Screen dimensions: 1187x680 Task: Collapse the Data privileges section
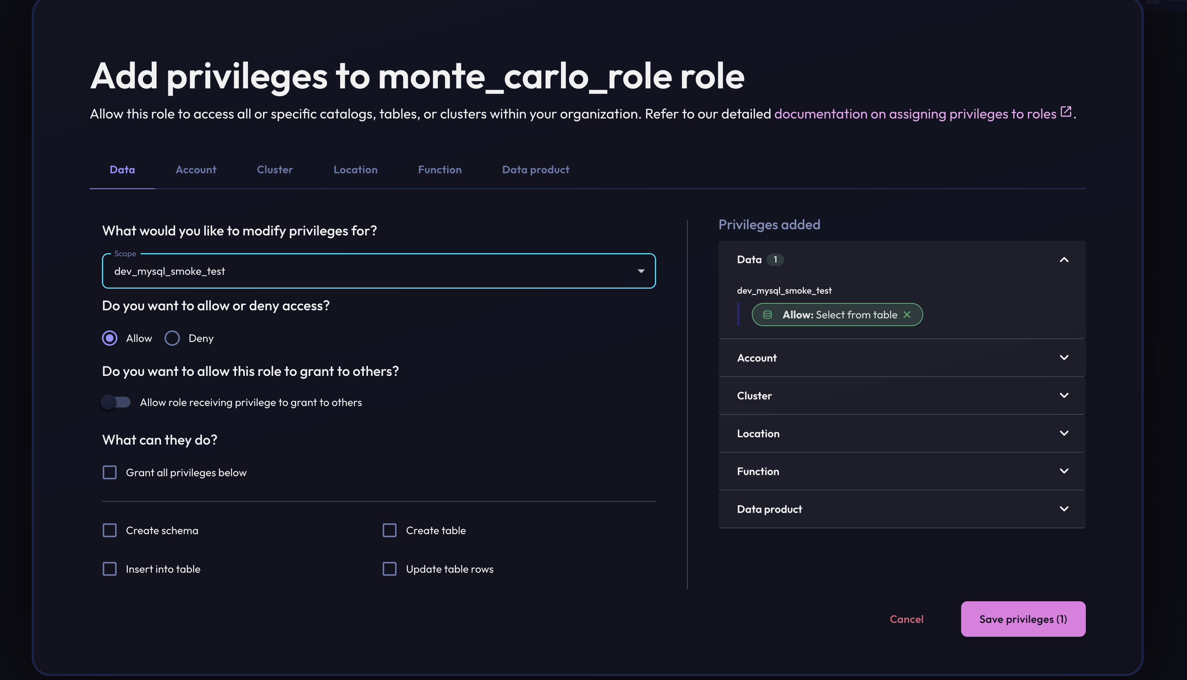[1064, 260]
